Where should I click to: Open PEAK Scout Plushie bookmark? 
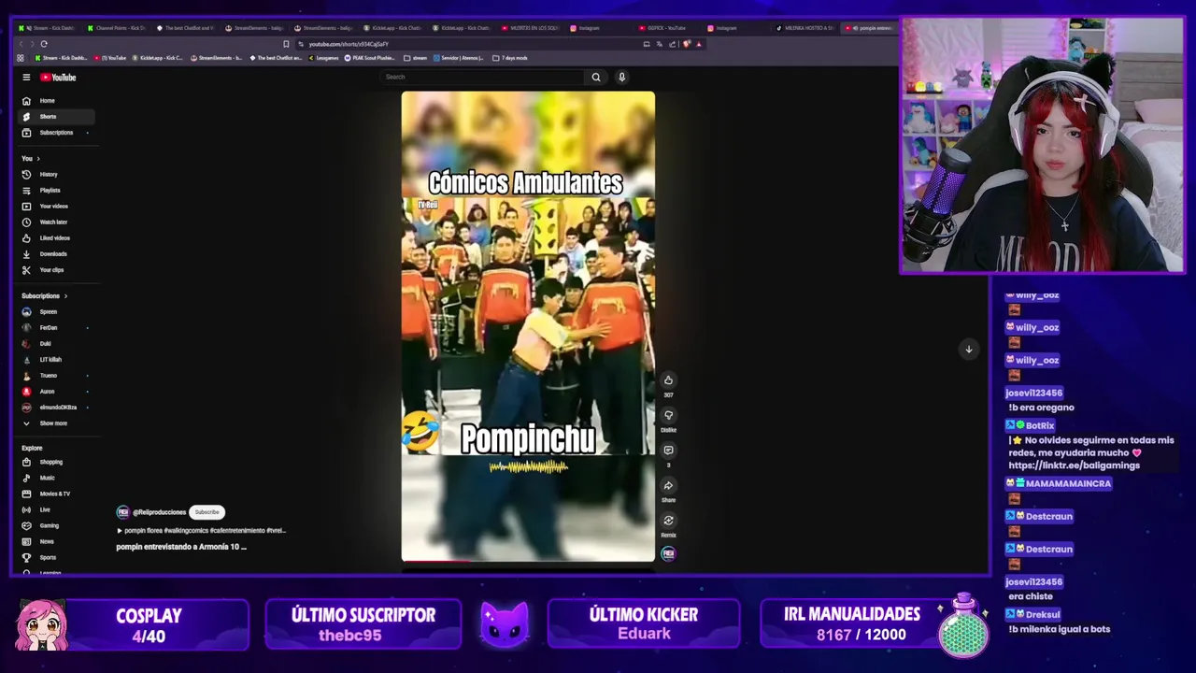coord(370,58)
